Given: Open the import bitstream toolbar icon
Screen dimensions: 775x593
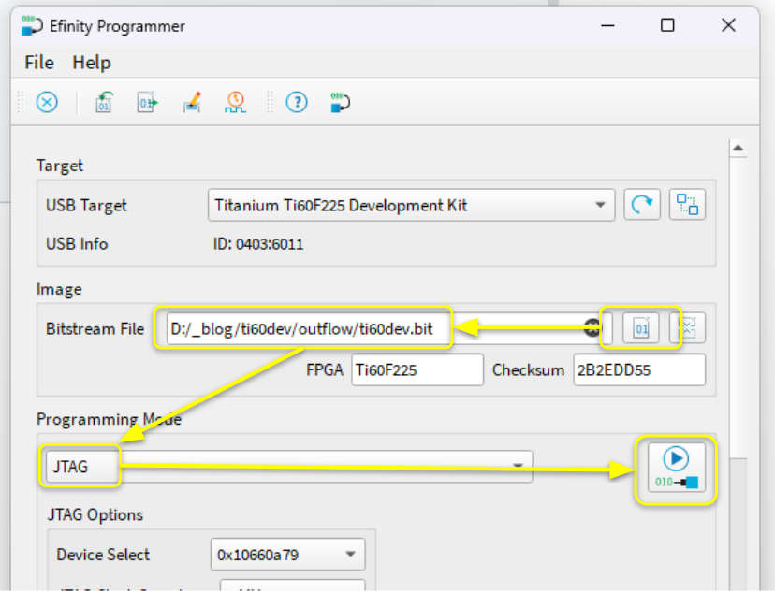Looking at the screenshot, I should tap(104, 102).
